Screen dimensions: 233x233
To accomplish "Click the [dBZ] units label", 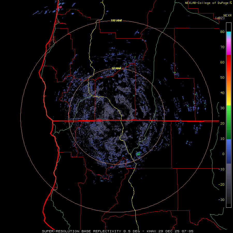I will tap(220, 18).
